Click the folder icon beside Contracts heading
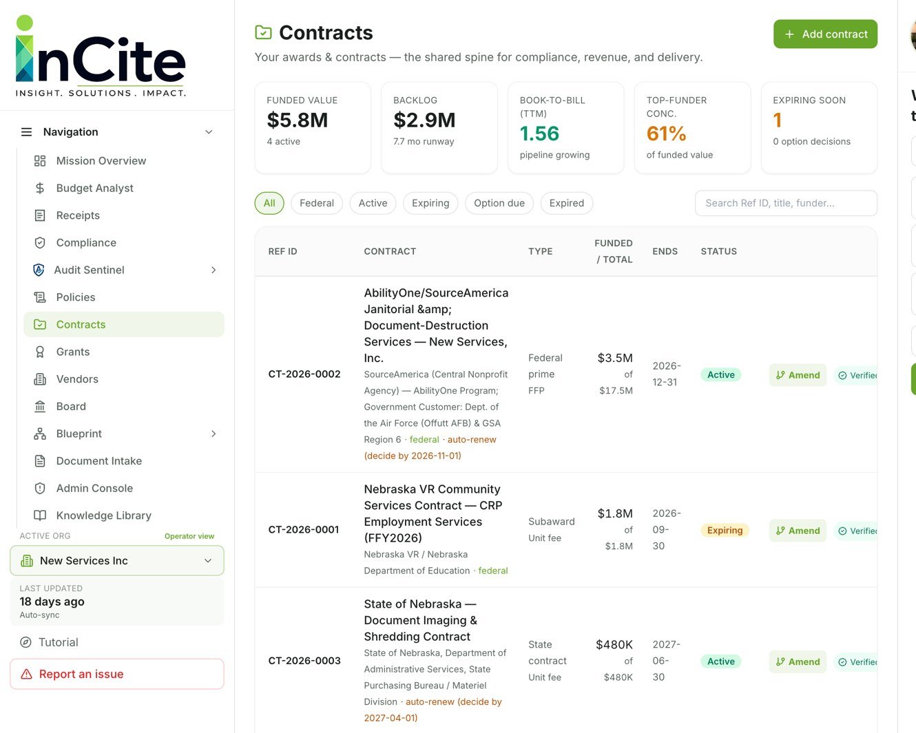 point(263,32)
